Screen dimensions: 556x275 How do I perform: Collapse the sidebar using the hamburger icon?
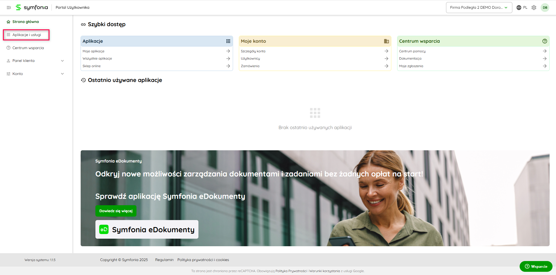click(9, 8)
